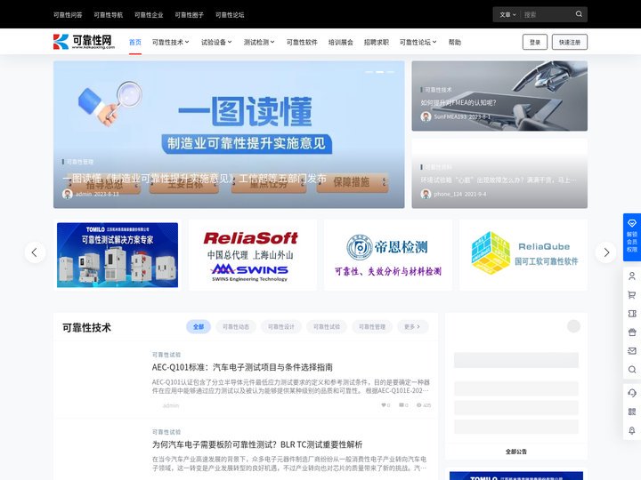Click the 登录 login button

click(x=535, y=42)
